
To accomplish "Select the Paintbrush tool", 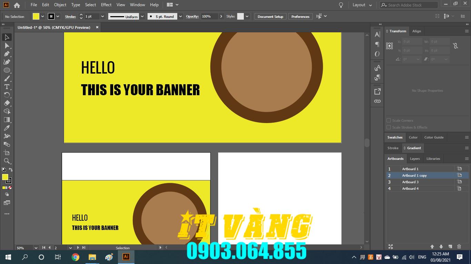I will 7,78.
